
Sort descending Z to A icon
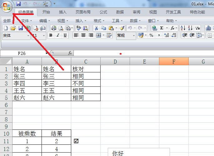pyautogui.click(x=190, y=28)
